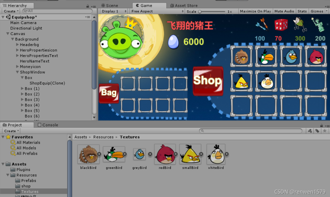Expand the HeroPropertiesicon object
Screen dimensions: 330x197
coord(17,50)
